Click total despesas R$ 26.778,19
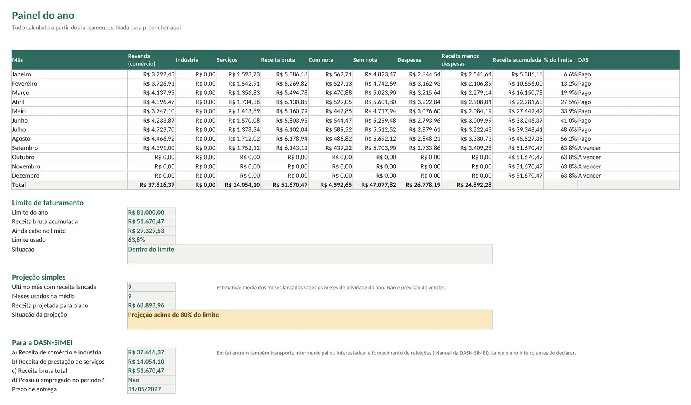 point(419,185)
